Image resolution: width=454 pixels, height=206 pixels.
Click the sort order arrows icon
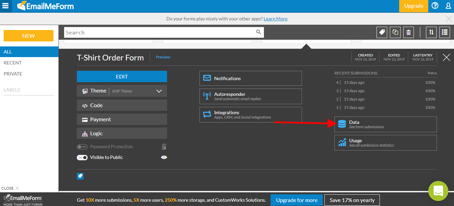coord(431,32)
